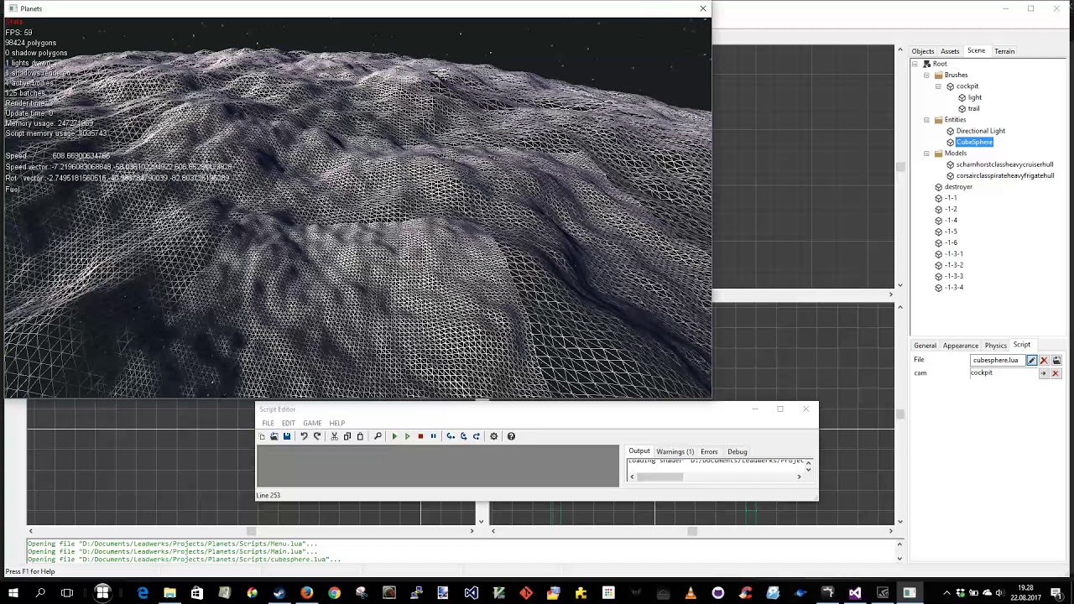Open find with the magnifier icon

[378, 436]
